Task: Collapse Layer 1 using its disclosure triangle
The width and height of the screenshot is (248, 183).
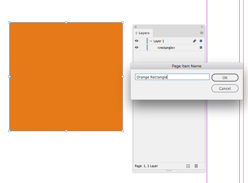Action: (x=151, y=41)
